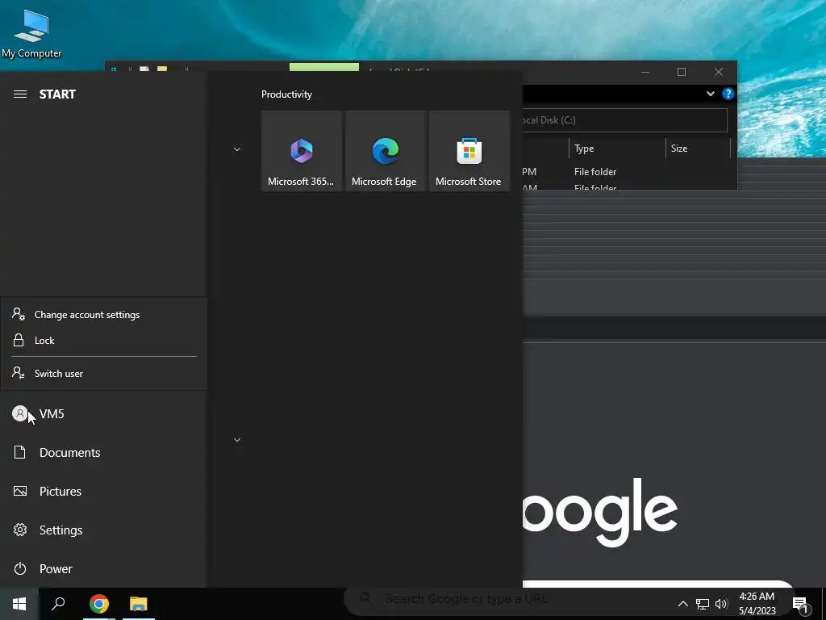Switch to File Explorer on taskbar
Screen dimensions: 826x620
(x=139, y=604)
